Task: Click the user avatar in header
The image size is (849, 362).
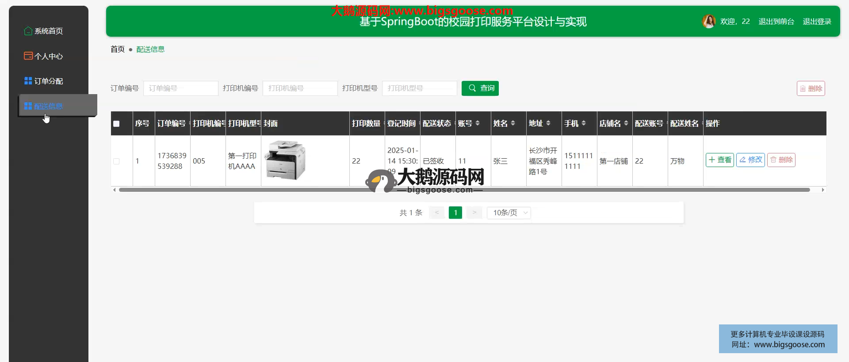Action: click(709, 21)
